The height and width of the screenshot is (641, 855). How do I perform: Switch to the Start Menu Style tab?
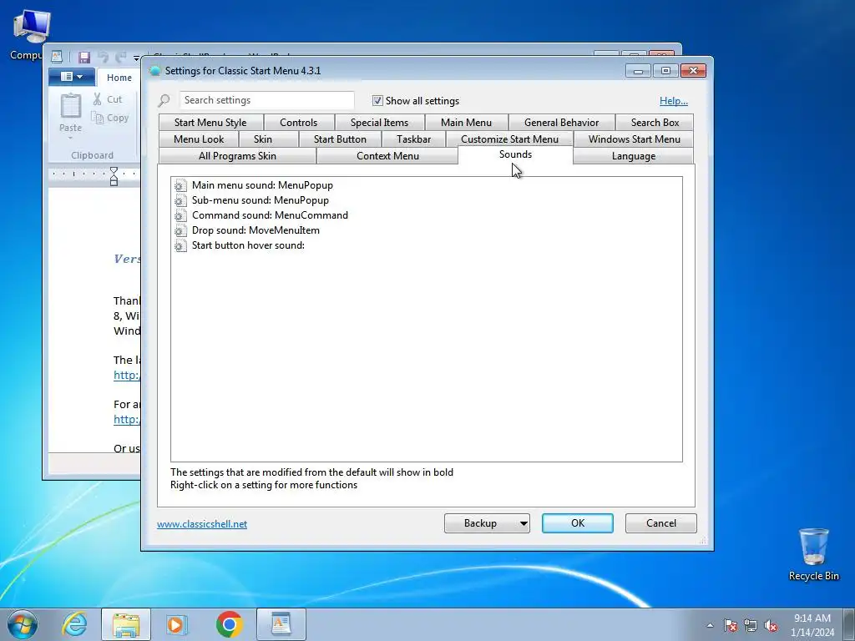click(x=210, y=123)
